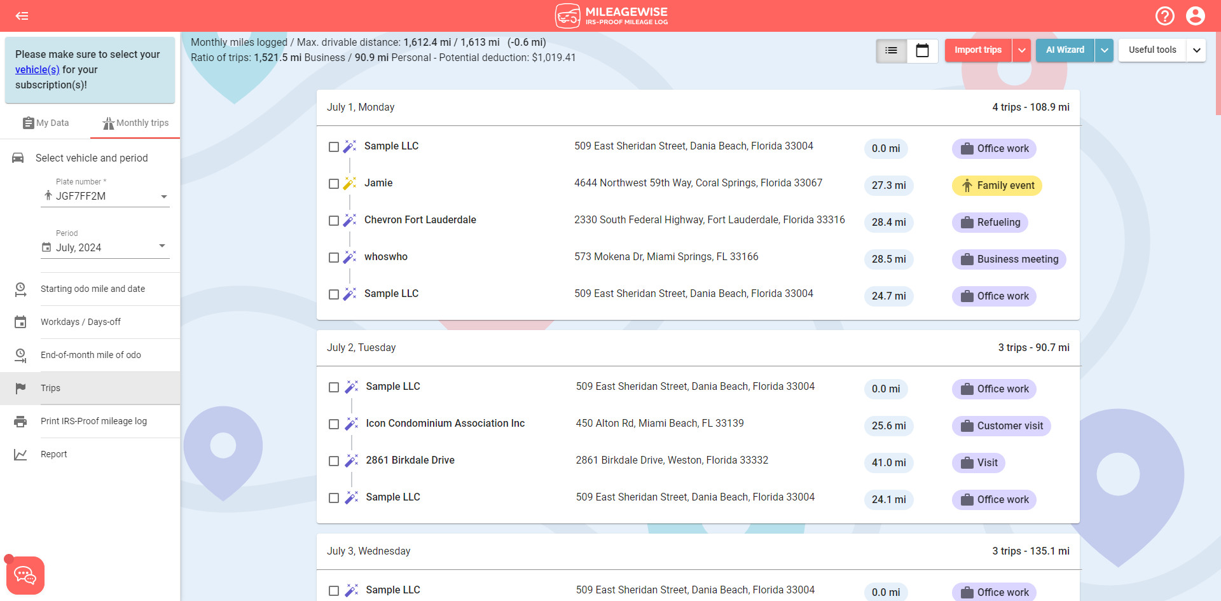Screen dimensions: 1221x601
Task: Check the Icon Condominium Association checkbox
Action: click(x=334, y=424)
